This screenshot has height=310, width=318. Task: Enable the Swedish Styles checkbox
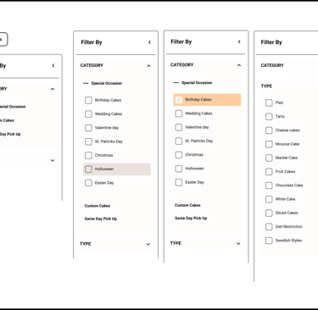point(269,241)
